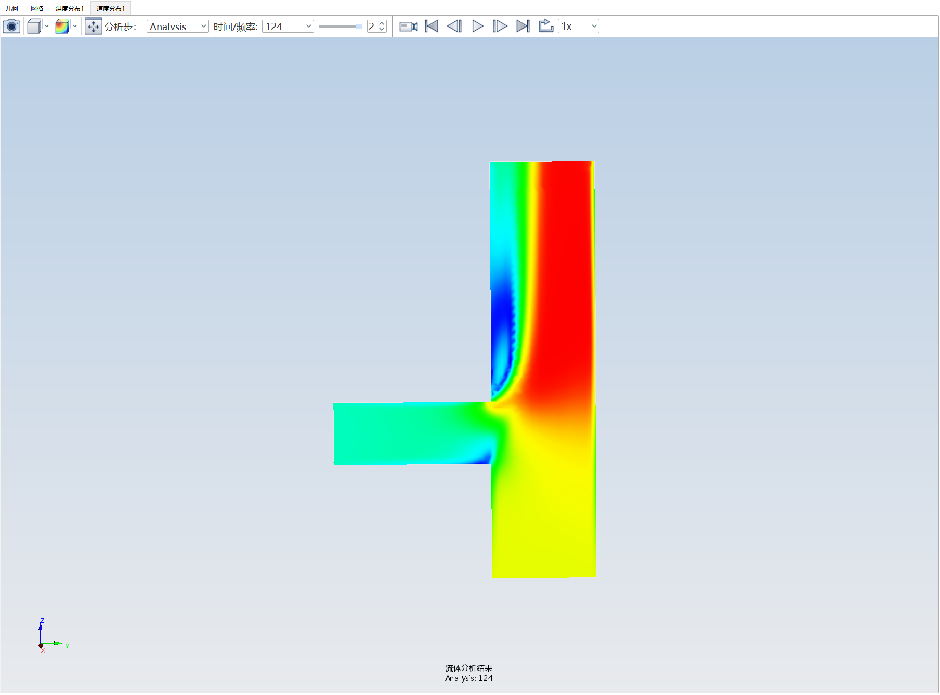Select the 速度分布1 tab
Image resolution: width=940 pixels, height=695 pixels.
point(111,8)
